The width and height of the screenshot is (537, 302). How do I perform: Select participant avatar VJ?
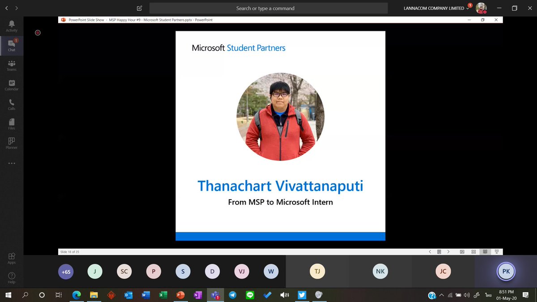[x=242, y=272]
